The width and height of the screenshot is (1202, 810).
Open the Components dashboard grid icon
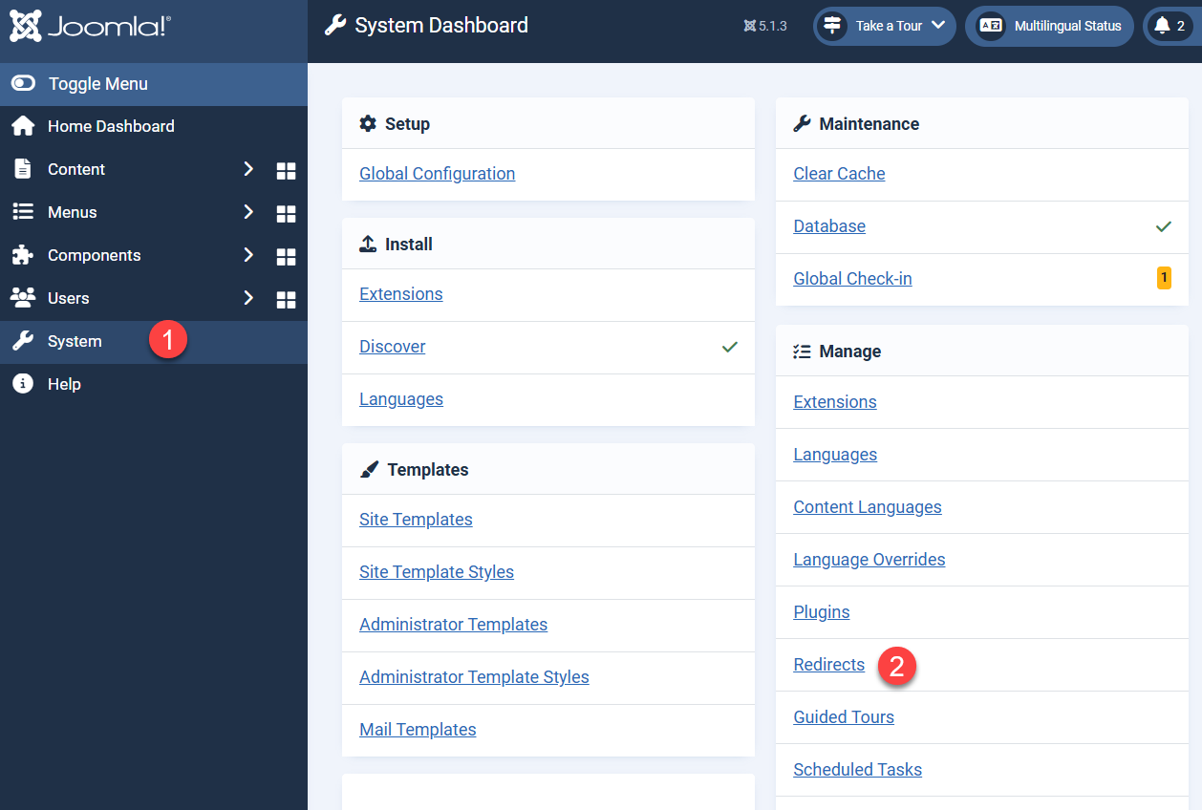(x=286, y=256)
